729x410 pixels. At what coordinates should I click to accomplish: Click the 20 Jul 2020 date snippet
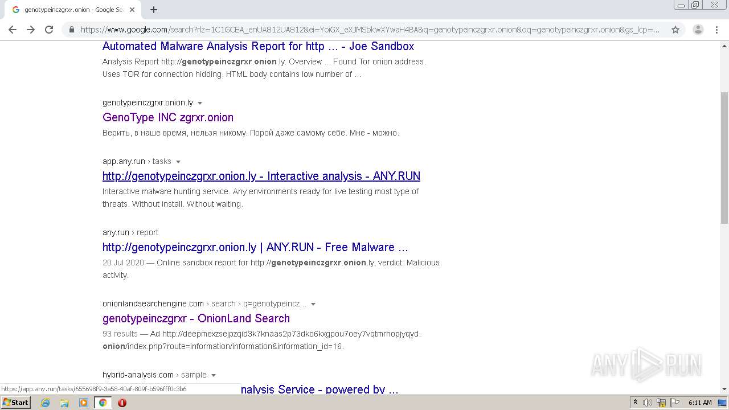(123, 263)
